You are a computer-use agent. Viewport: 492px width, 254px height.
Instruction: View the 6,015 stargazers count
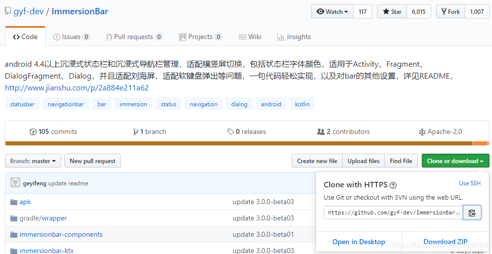[419, 11]
